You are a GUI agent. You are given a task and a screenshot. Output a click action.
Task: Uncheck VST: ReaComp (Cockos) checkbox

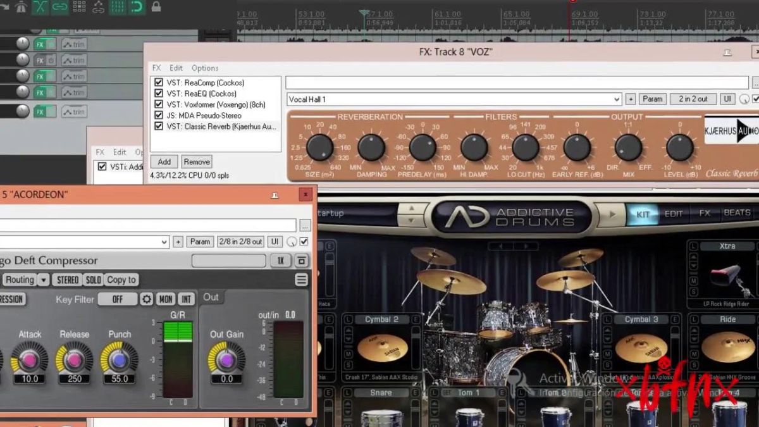(x=159, y=82)
